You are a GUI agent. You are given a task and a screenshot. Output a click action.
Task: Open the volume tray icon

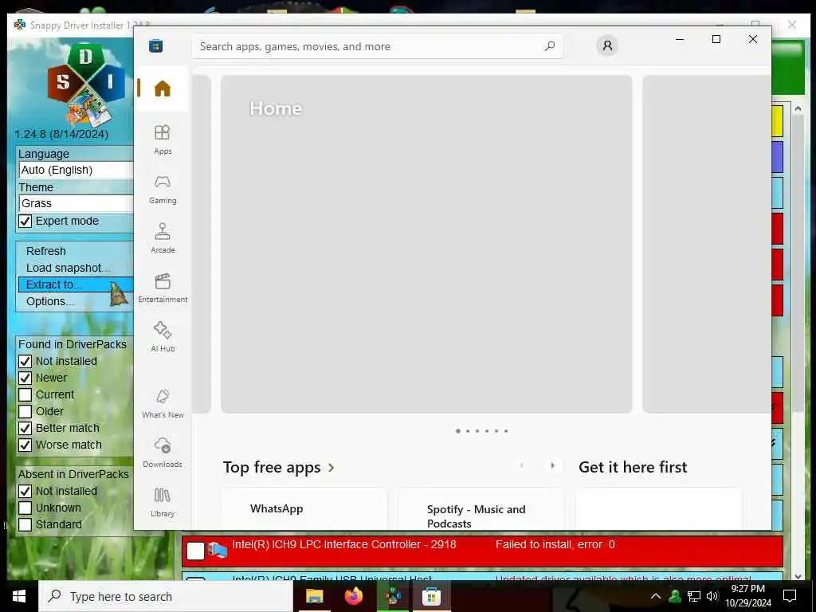(712, 596)
